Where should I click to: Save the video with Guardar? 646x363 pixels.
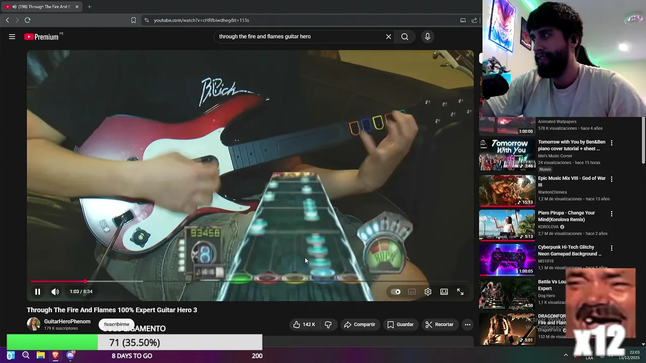[400, 325]
